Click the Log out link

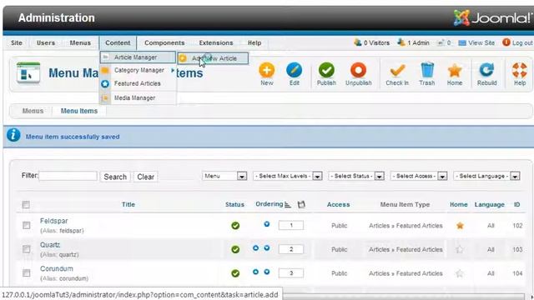point(517,42)
